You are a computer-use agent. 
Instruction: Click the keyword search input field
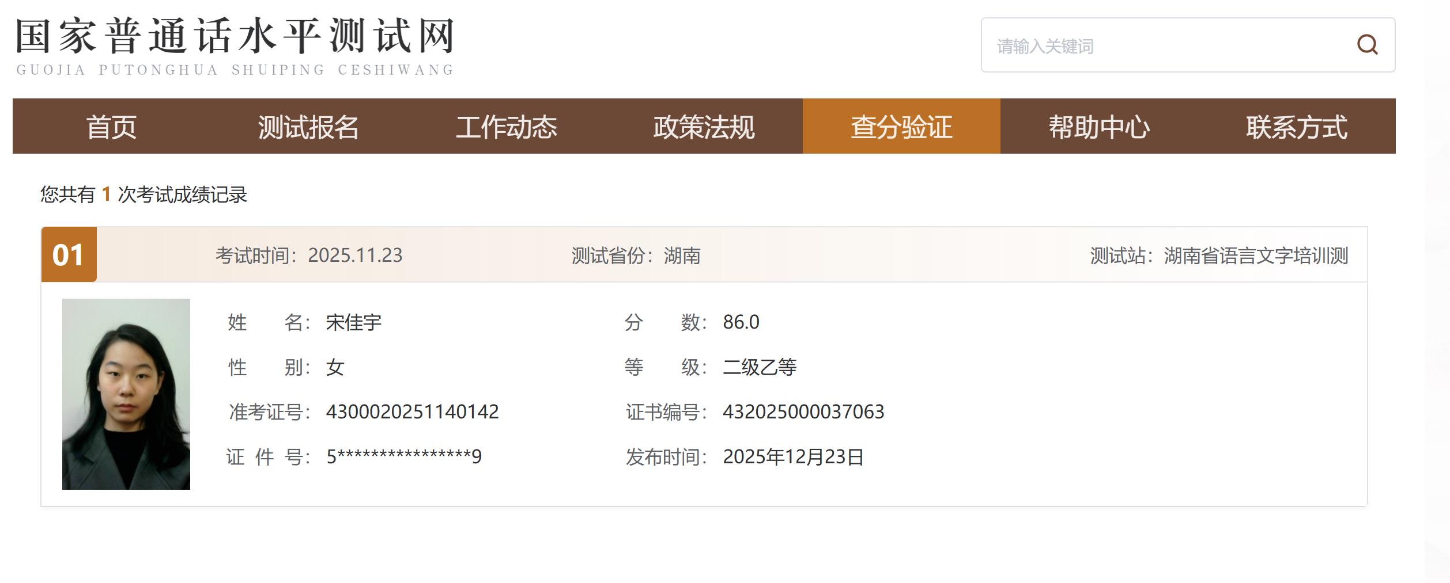pyautogui.click(x=1164, y=45)
